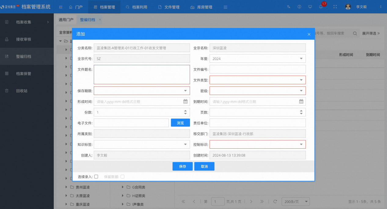Click the refresh table icon

(275, 201)
